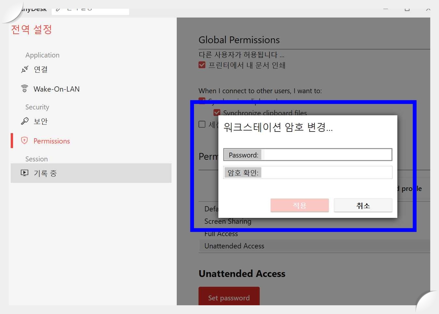The image size is (439, 314).
Task: Select Screen Sharing from the profile list
Action: (228, 221)
